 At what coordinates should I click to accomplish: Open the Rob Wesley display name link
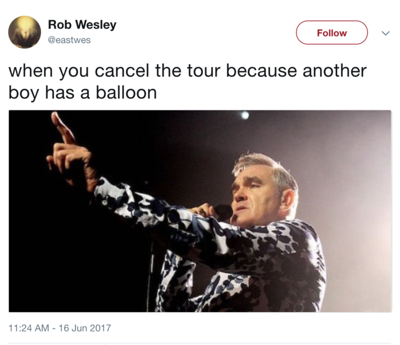pyautogui.click(x=82, y=25)
